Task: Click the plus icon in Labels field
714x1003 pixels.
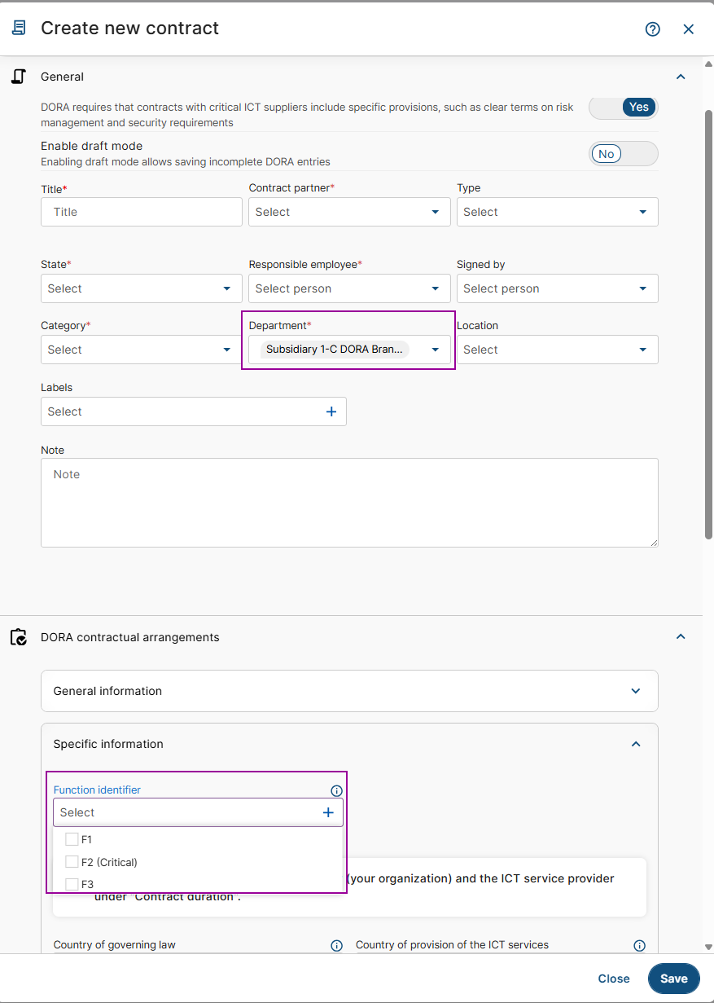Action: (x=331, y=411)
